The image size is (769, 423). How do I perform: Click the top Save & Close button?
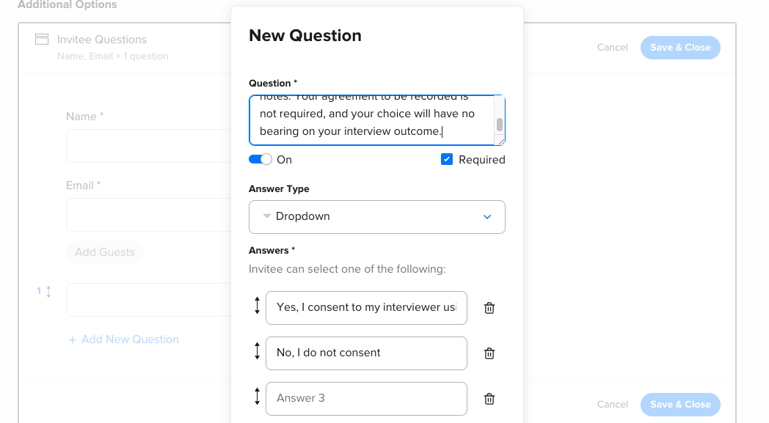[680, 48]
